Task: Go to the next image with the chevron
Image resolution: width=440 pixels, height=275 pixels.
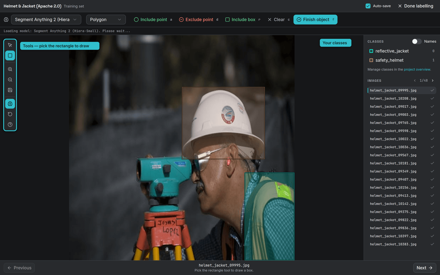Action: tap(433, 81)
